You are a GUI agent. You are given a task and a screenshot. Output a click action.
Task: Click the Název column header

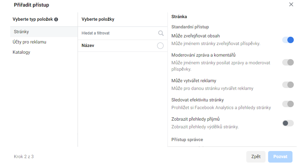click(x=88, y=45)
